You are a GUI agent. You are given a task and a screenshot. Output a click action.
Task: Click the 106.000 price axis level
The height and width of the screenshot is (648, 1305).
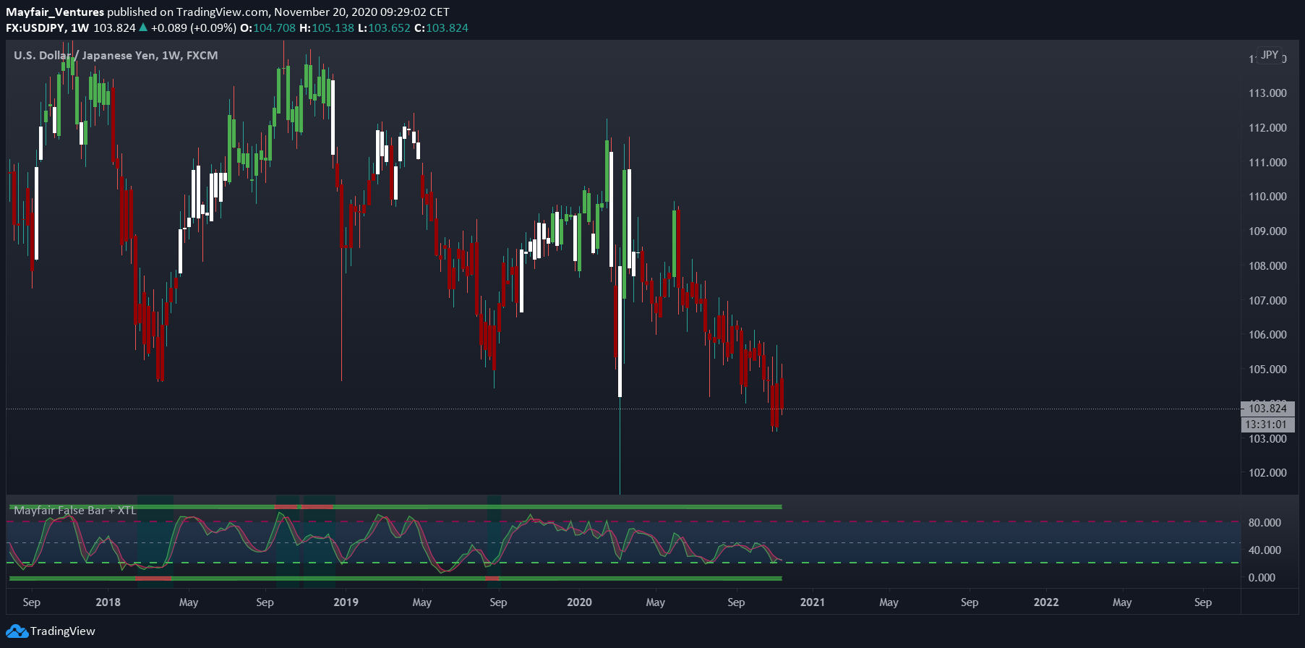(x=1267, y=335)
